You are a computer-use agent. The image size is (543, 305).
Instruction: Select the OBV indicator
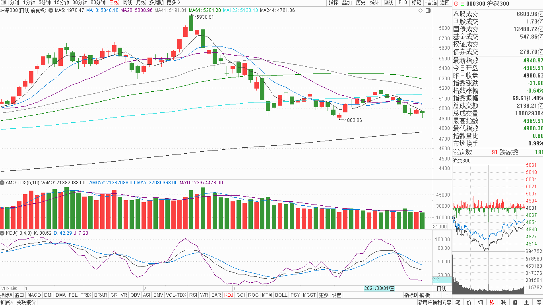pos(135,295)
